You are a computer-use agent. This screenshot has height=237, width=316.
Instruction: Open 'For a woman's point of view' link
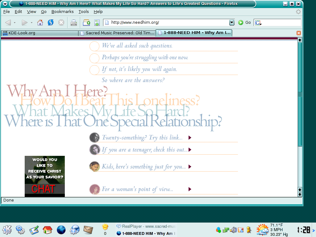137,189
